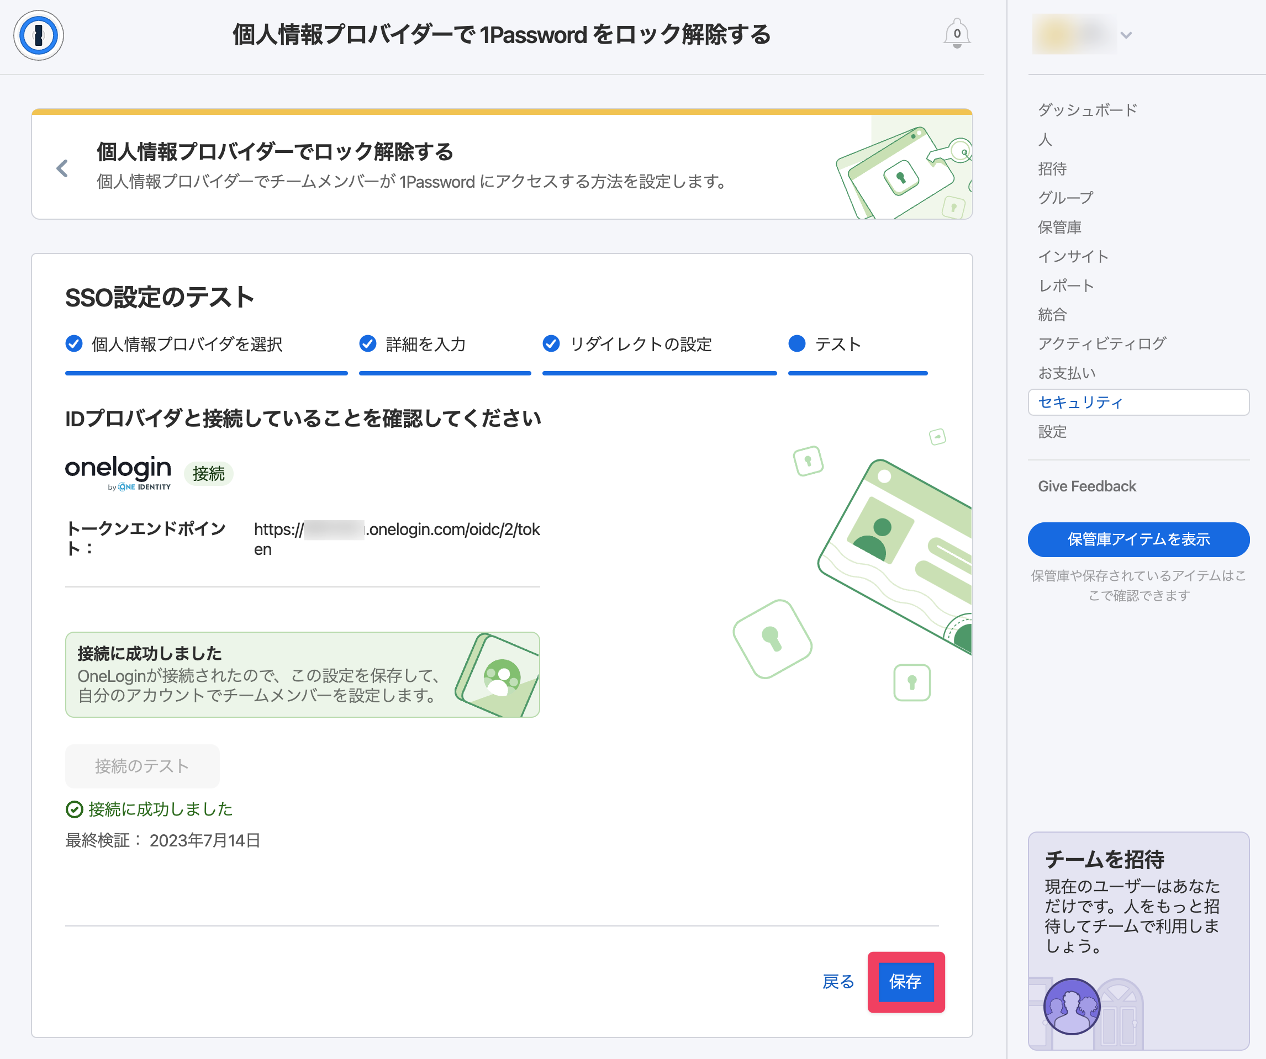Click the 保管庫アイテムを表示 button
1266x1059 pixels.
[x=1138, y=539]
